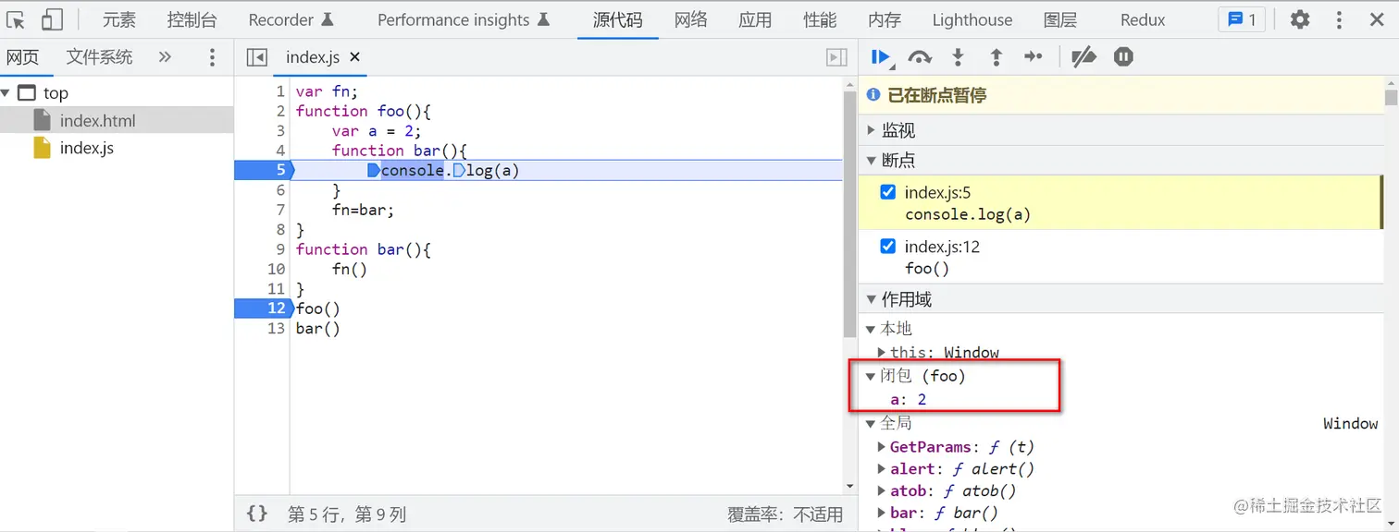Collapse the 作用域 scope section
This screenshot has height=532, width=1399.
click(x=871, y=299)
